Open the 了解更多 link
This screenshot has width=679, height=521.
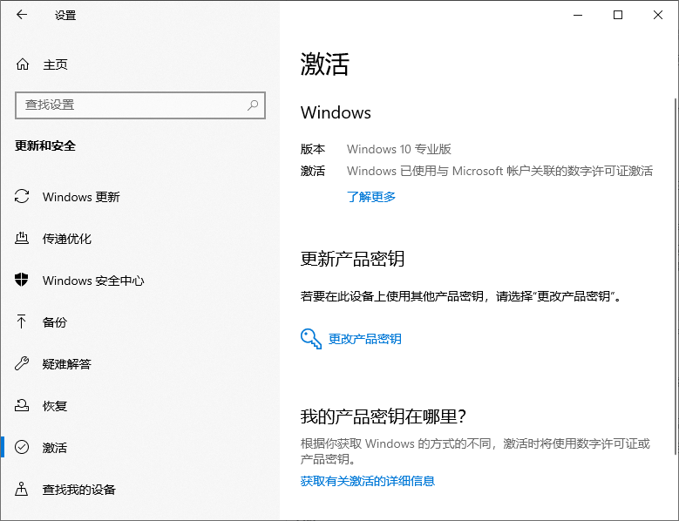(371, 197)
